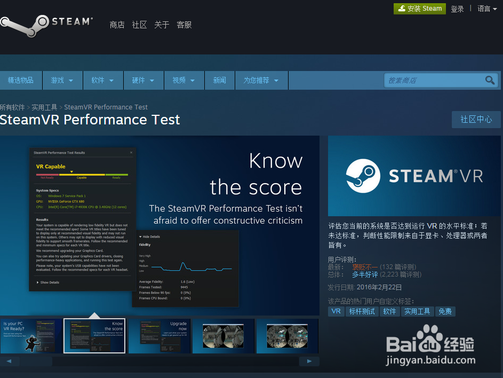Click the thumbnail strip scrollbar handle
This screenshot has width=503, height=378.
(36, 361)
